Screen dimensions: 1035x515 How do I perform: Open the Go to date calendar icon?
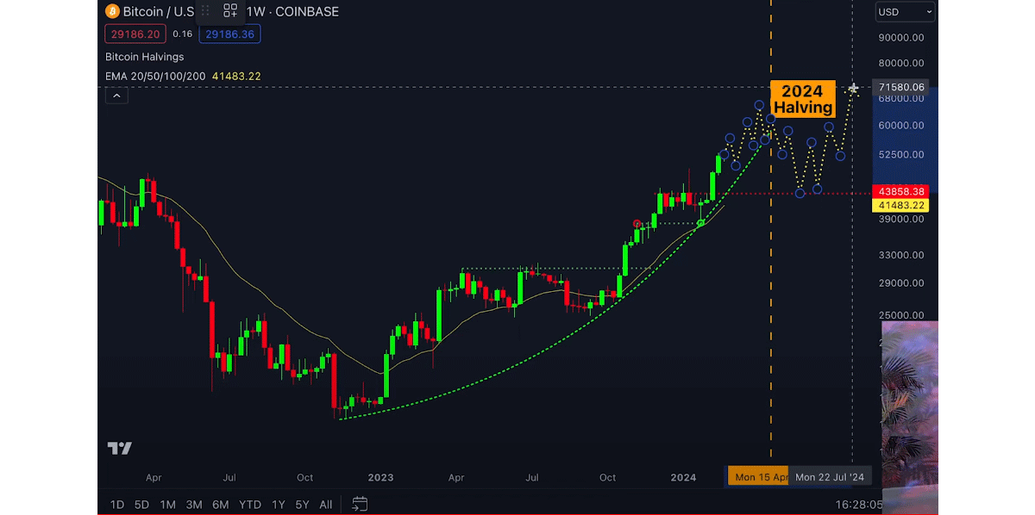point(360,504)
